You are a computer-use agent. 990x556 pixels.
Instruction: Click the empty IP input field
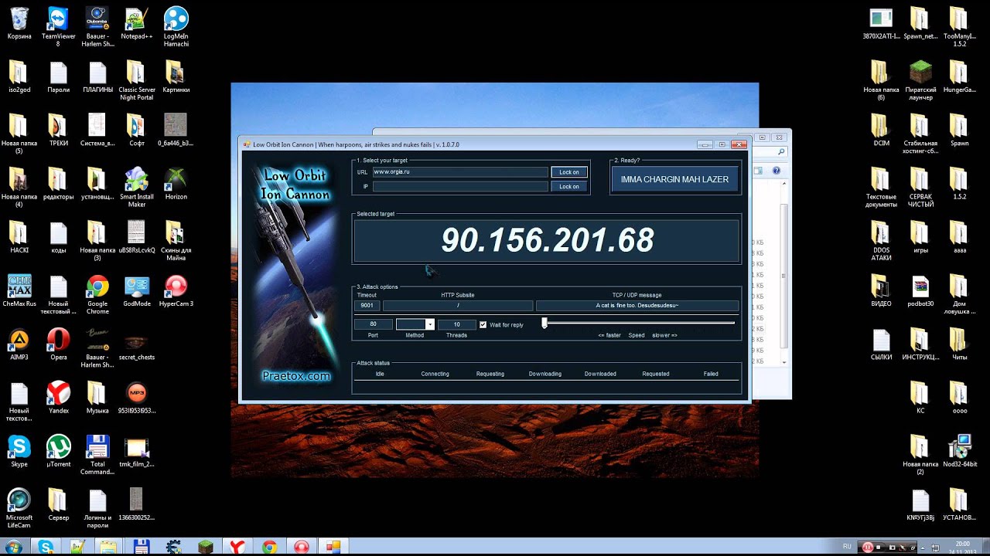459,186
